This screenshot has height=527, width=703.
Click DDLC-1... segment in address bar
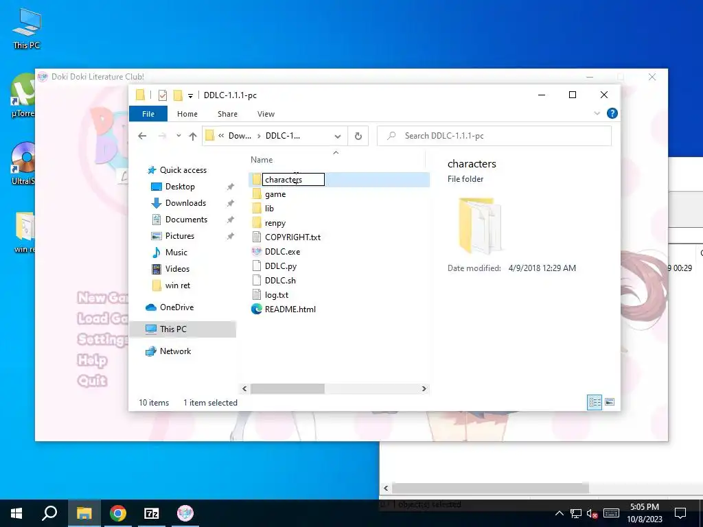[x=282, y=136]
